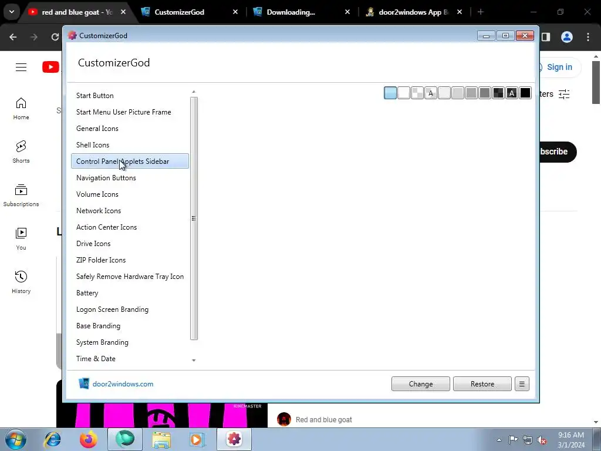Click the category list scroll-up arrow
The image size is (601, 451).
pyautogui.click(x=194, y=92)
